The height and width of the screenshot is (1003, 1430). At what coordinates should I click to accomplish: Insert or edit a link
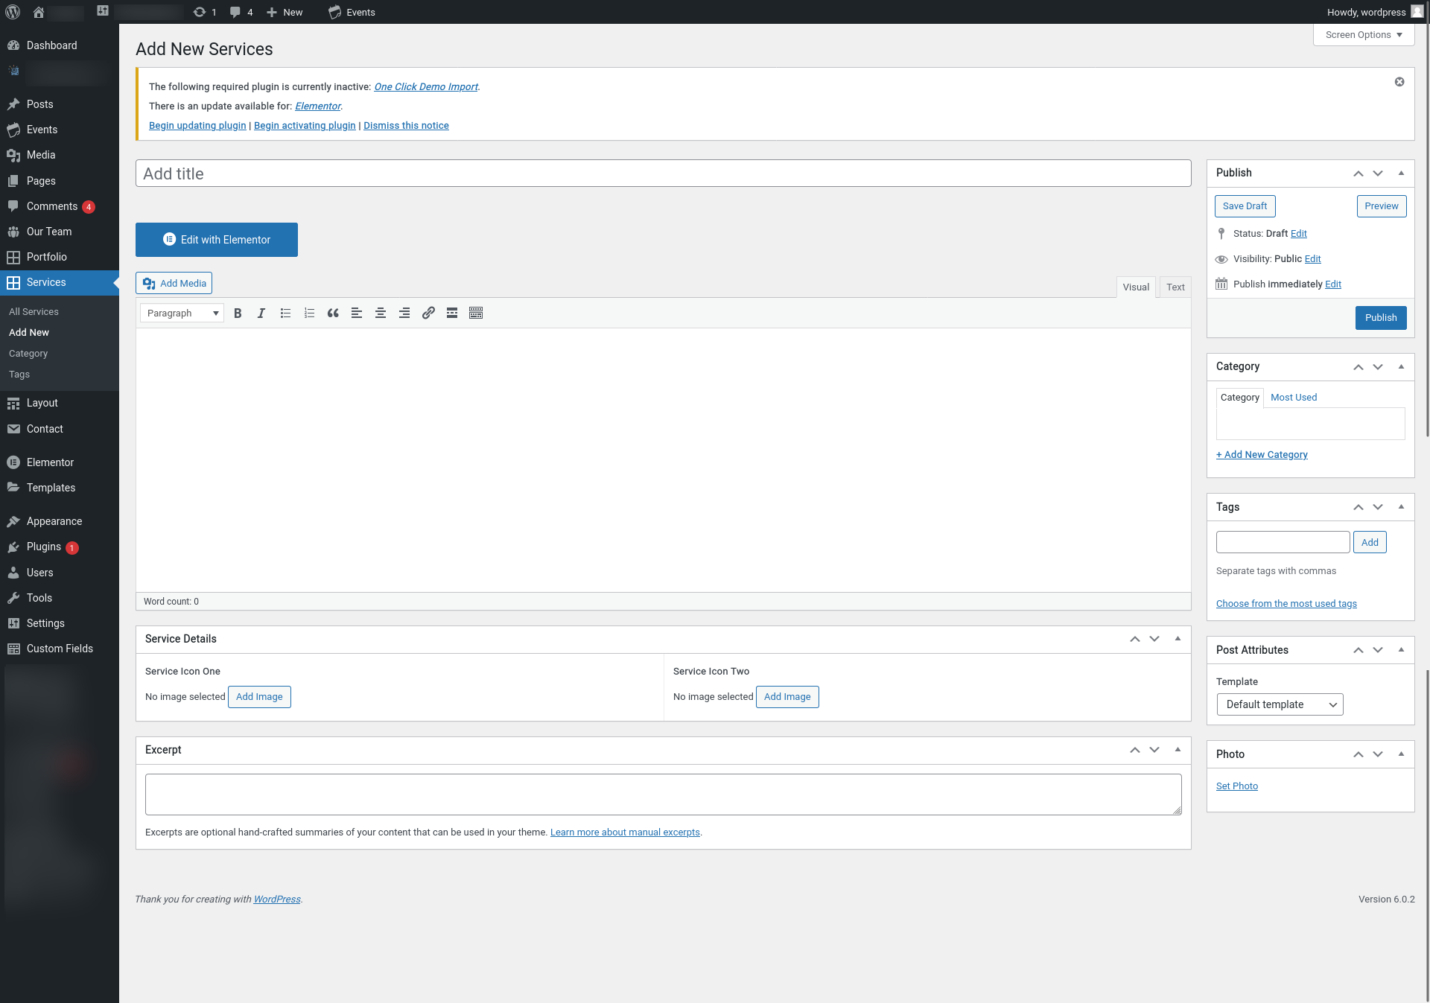(x=428, y=313)
